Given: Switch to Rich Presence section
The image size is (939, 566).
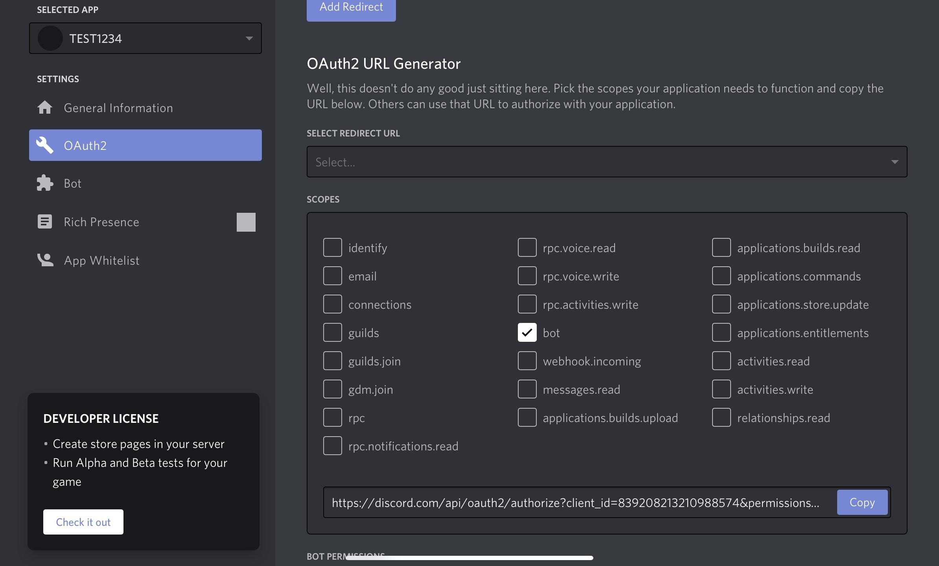Looking at the screenshot, I should point(101,221).
